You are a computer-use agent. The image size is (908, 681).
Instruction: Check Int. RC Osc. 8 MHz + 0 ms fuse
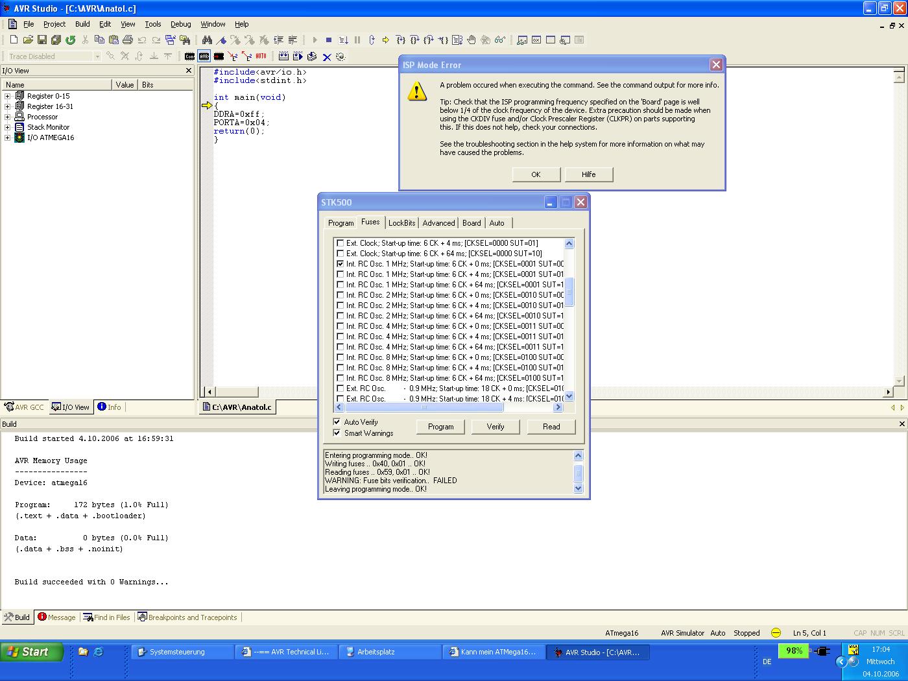340,357
